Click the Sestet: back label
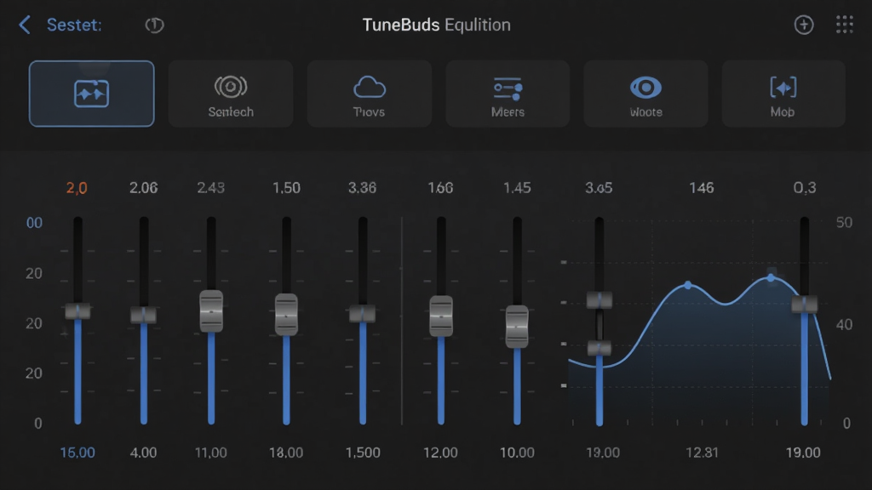Image resolution: width=872 pixels, height=490 pixels. pos(74,25)
